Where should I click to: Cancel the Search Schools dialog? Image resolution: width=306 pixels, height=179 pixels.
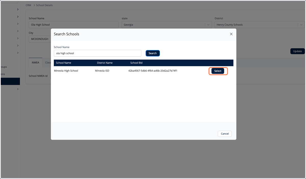tap(225, 134)
